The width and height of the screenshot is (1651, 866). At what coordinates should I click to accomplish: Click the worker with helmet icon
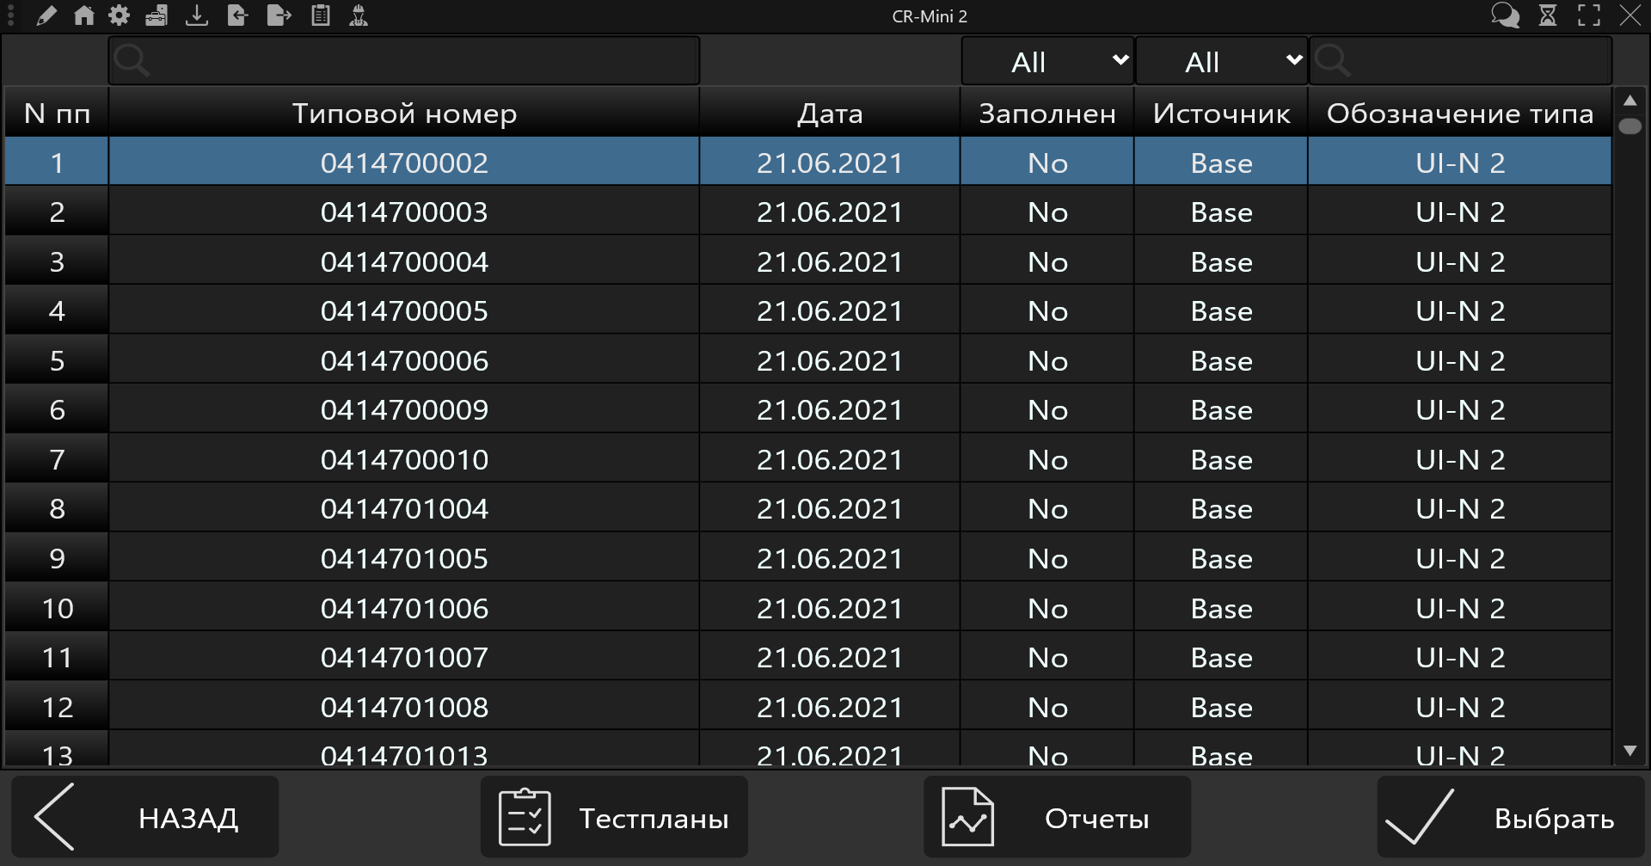(x=359, y=15)
